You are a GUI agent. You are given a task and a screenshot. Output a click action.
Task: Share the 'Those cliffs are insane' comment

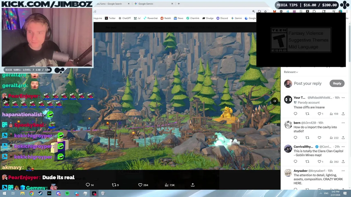(x=343, y=114)
